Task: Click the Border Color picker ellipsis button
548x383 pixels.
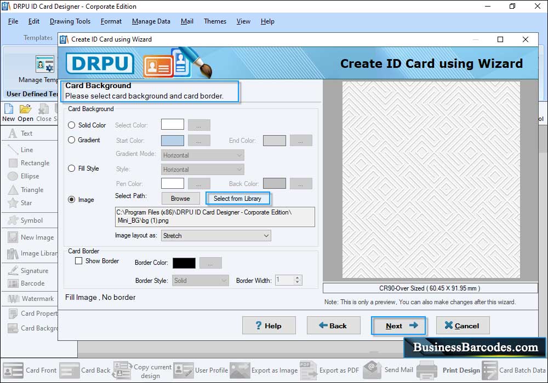Action: 210,263
